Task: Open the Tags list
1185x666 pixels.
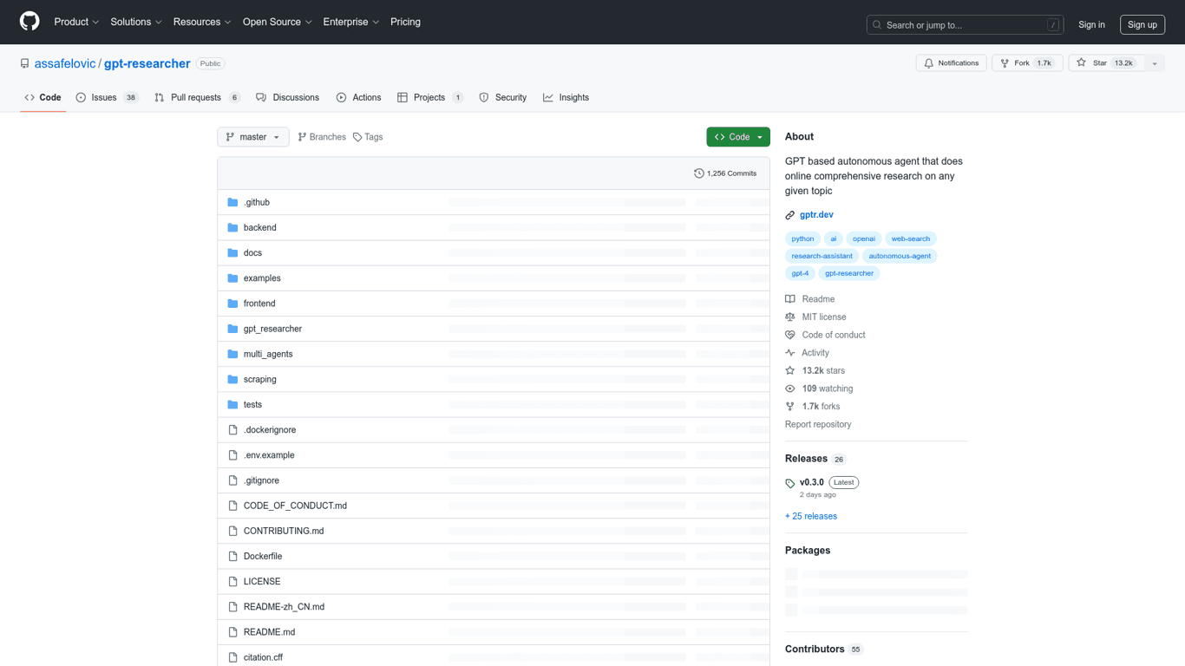Action: (368, 137)
